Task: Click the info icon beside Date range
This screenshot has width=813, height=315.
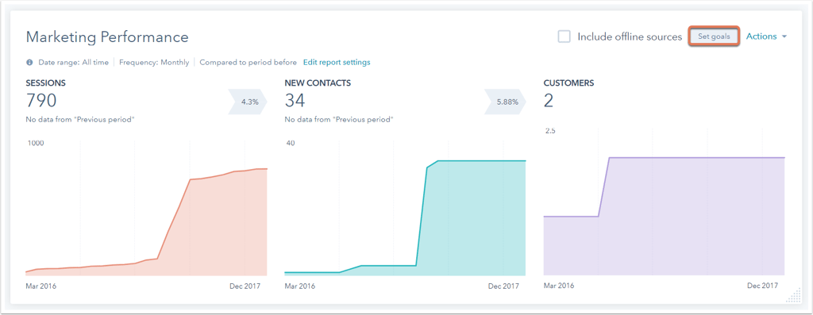Action: [x=29, y=62]
